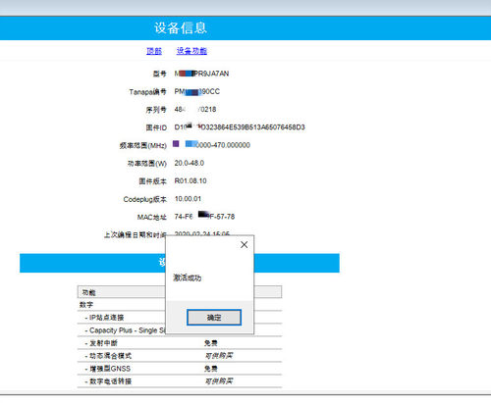
Task: Click the Codeplug版本 label
Action: click(x=145, y=199)
